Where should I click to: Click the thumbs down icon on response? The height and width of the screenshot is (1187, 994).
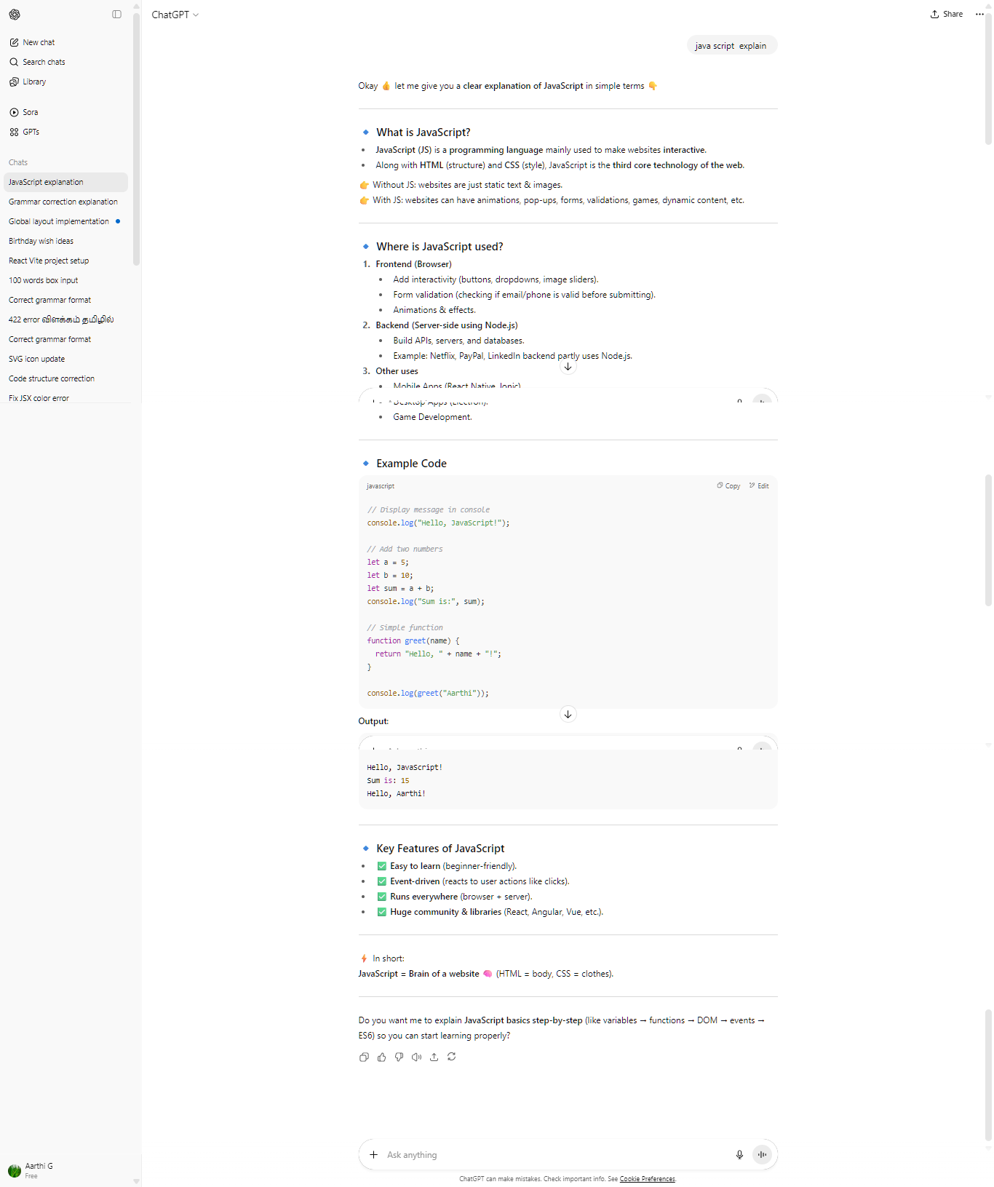pos(399,1057)
